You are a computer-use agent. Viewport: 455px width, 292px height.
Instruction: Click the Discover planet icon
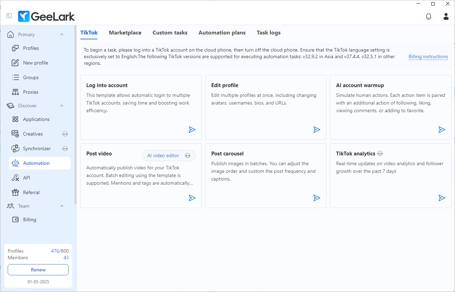[x=10, y=106]
